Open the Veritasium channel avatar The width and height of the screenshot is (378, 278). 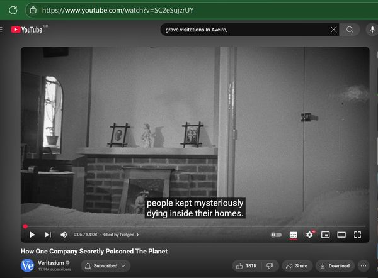[x=27, y=265]
